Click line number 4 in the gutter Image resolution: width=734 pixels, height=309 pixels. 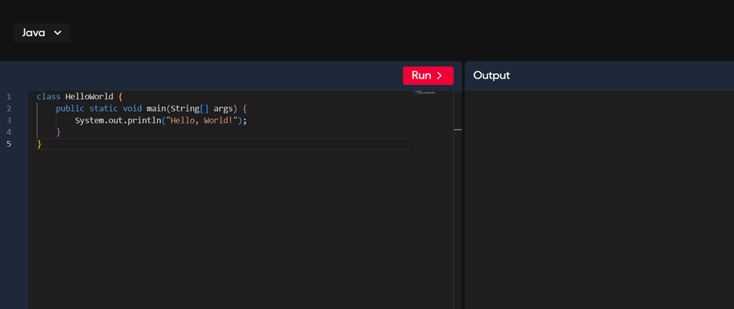pos(9,132)
